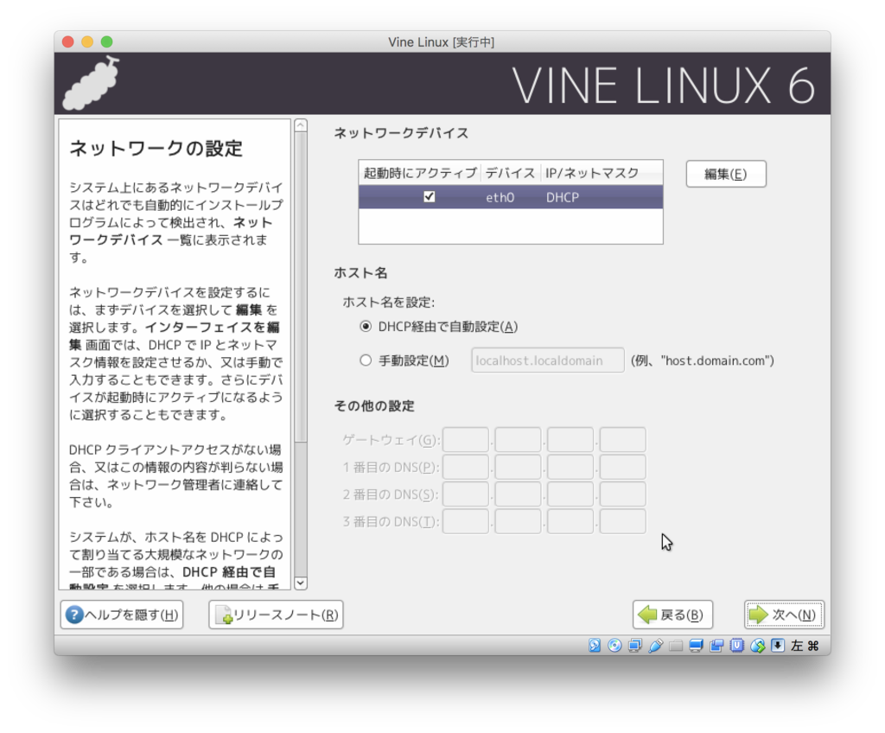
Task: Close the Vine Linux VM window
Action: tap(68, 41)
